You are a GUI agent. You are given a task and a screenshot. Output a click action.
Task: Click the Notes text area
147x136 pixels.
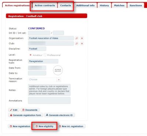[49, 90]
